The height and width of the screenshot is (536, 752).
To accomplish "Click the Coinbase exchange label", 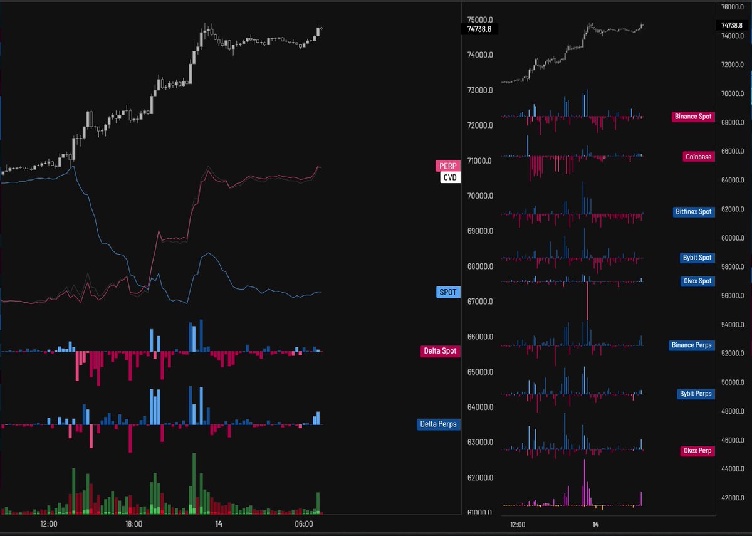I will click(x=699, y=157).
